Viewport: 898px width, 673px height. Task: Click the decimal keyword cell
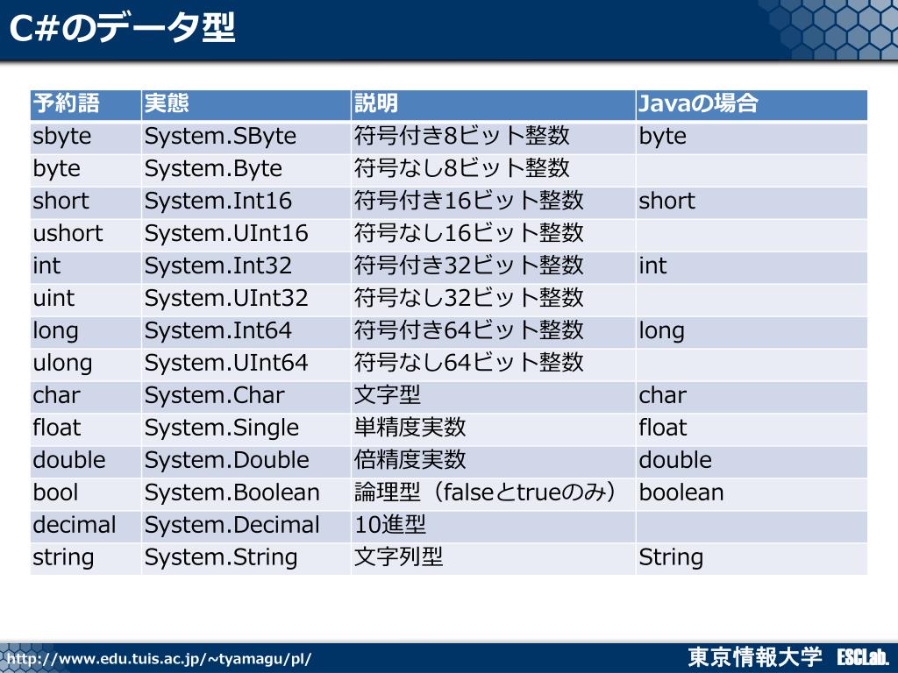click(85, 527)
